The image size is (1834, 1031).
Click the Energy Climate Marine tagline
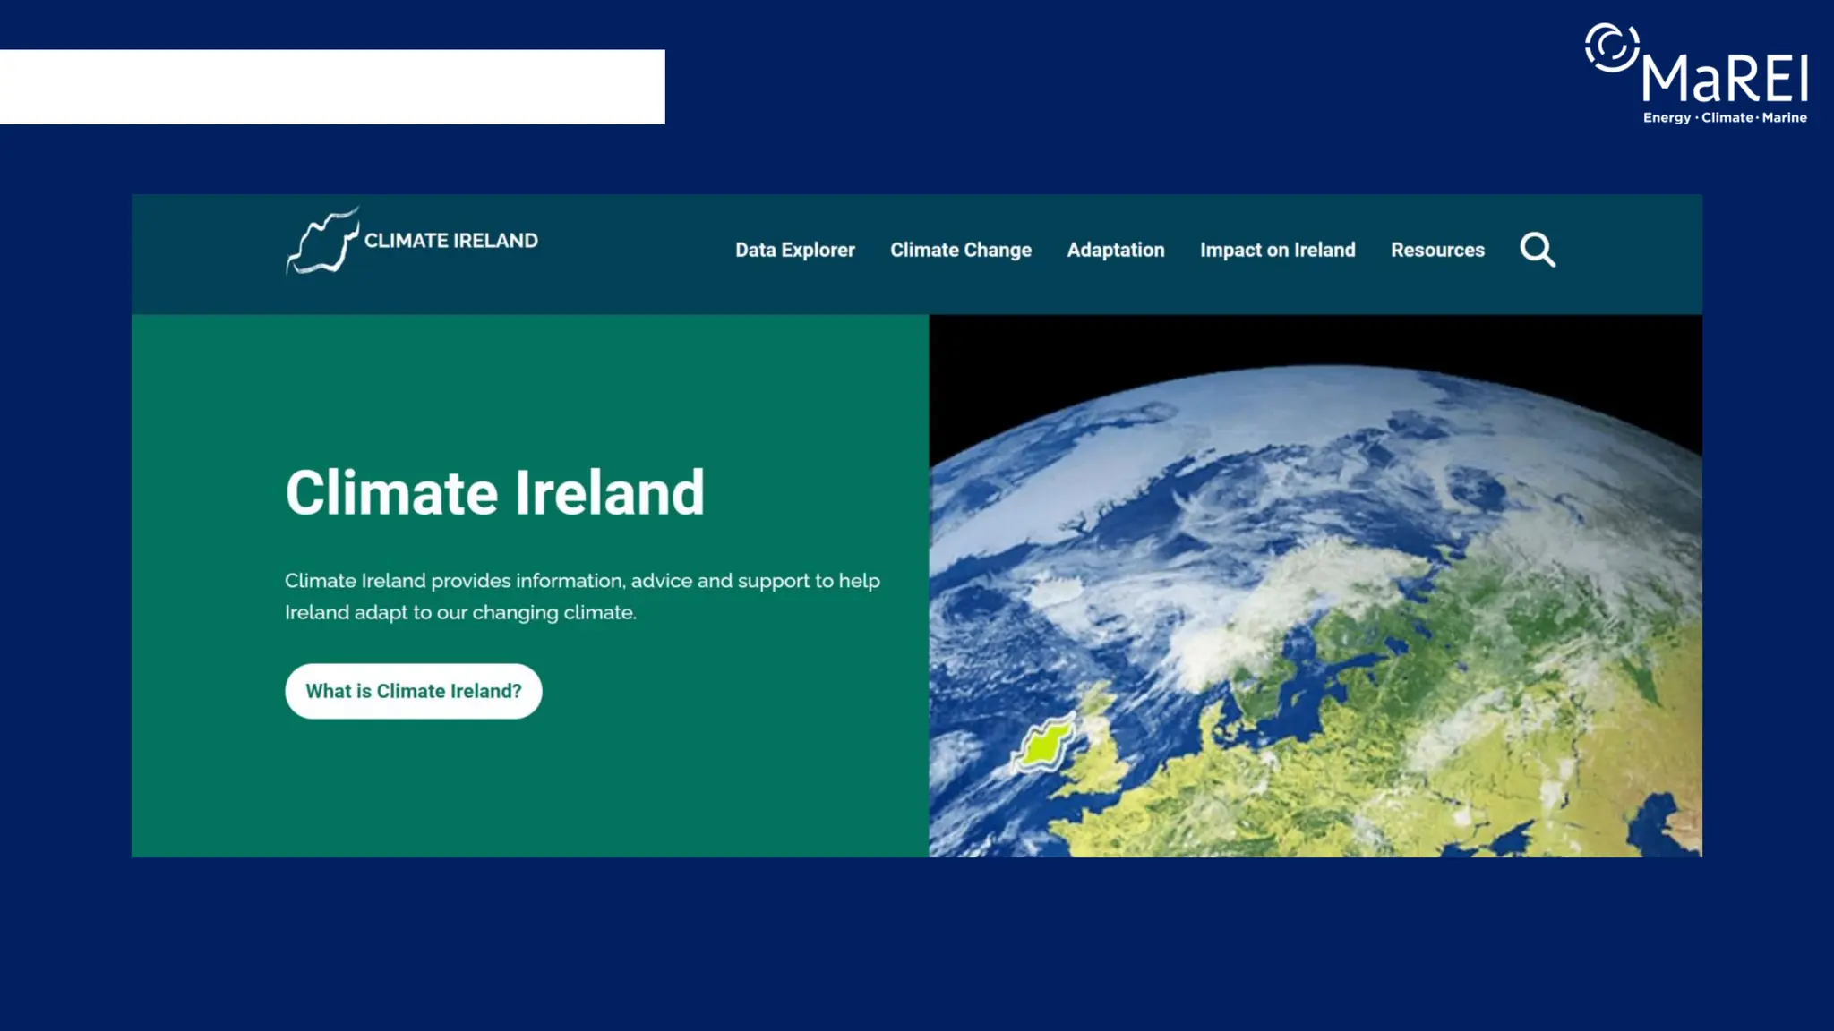tap(1724, 118)
